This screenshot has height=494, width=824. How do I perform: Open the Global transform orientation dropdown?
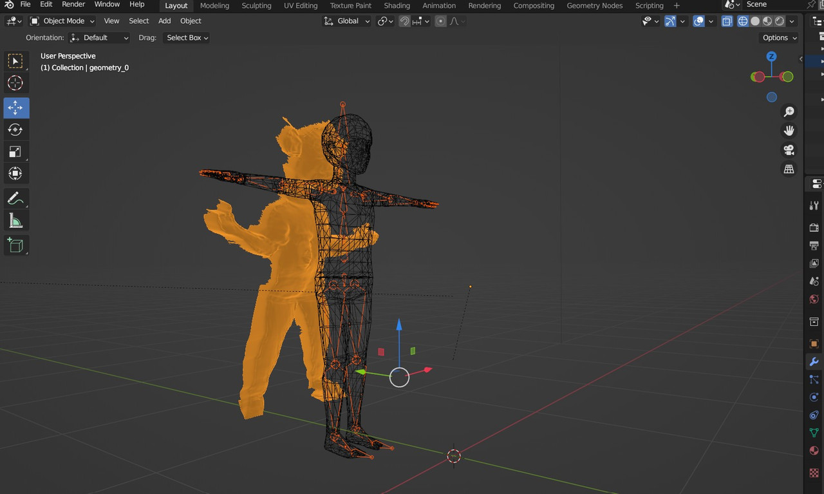(347, 21)
